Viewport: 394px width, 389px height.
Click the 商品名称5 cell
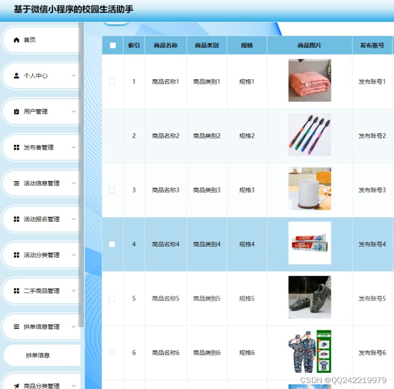(x=166, y=299)
